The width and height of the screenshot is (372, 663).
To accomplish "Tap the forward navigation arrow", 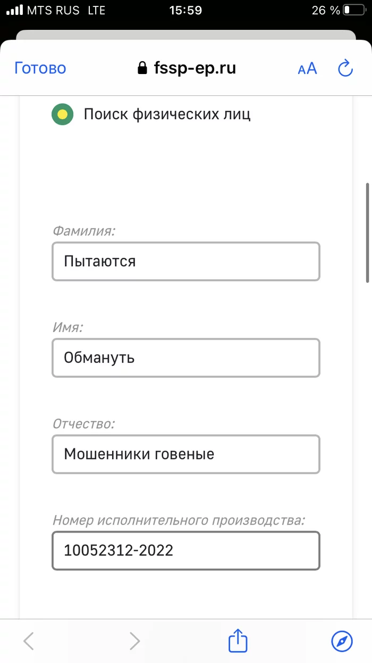I will coord(133,641).
